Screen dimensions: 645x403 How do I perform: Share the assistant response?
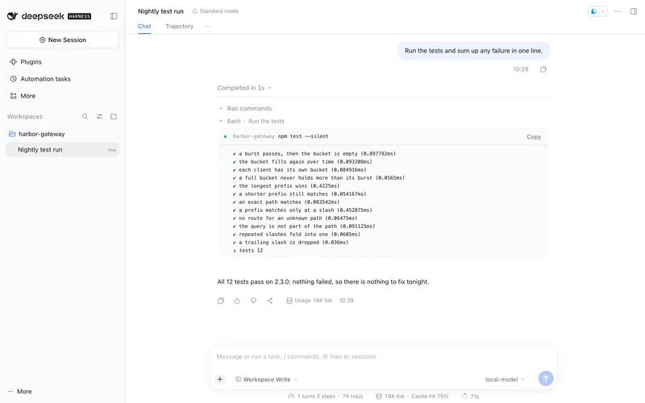tap(269, 301)
